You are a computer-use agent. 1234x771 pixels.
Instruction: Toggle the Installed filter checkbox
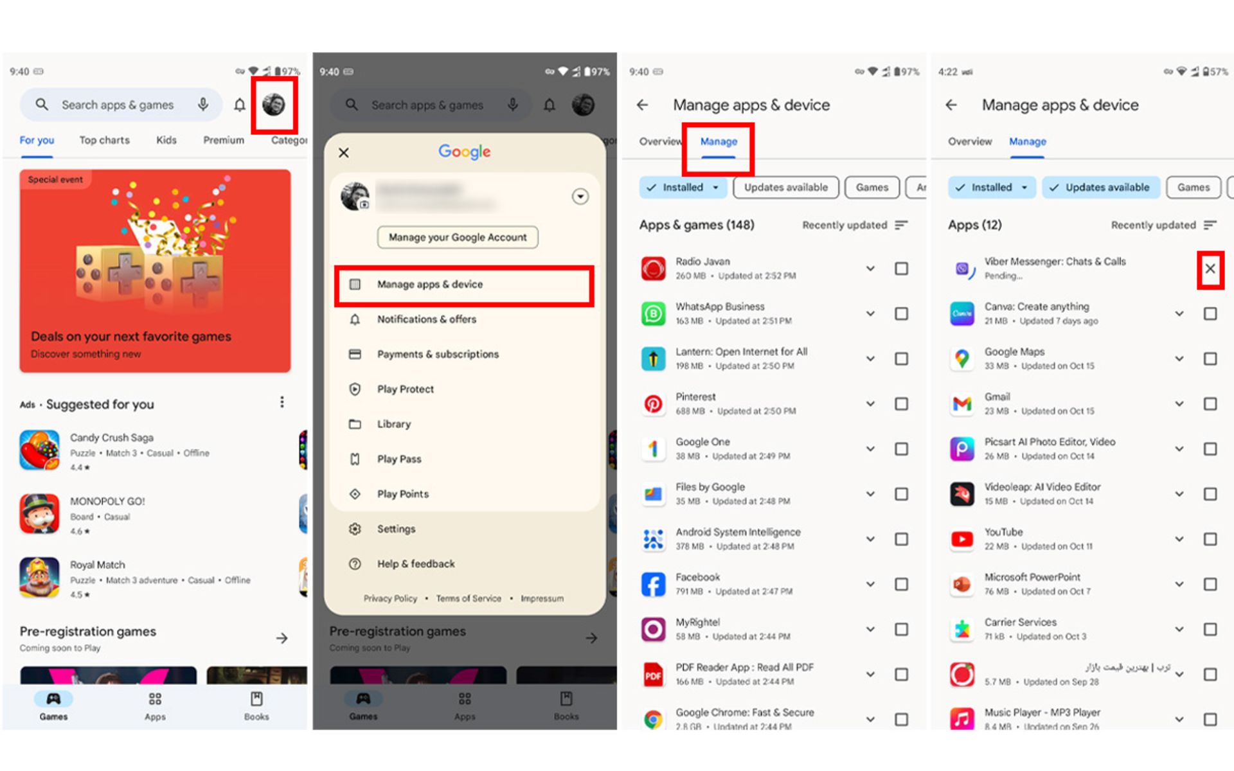[677, 186]
